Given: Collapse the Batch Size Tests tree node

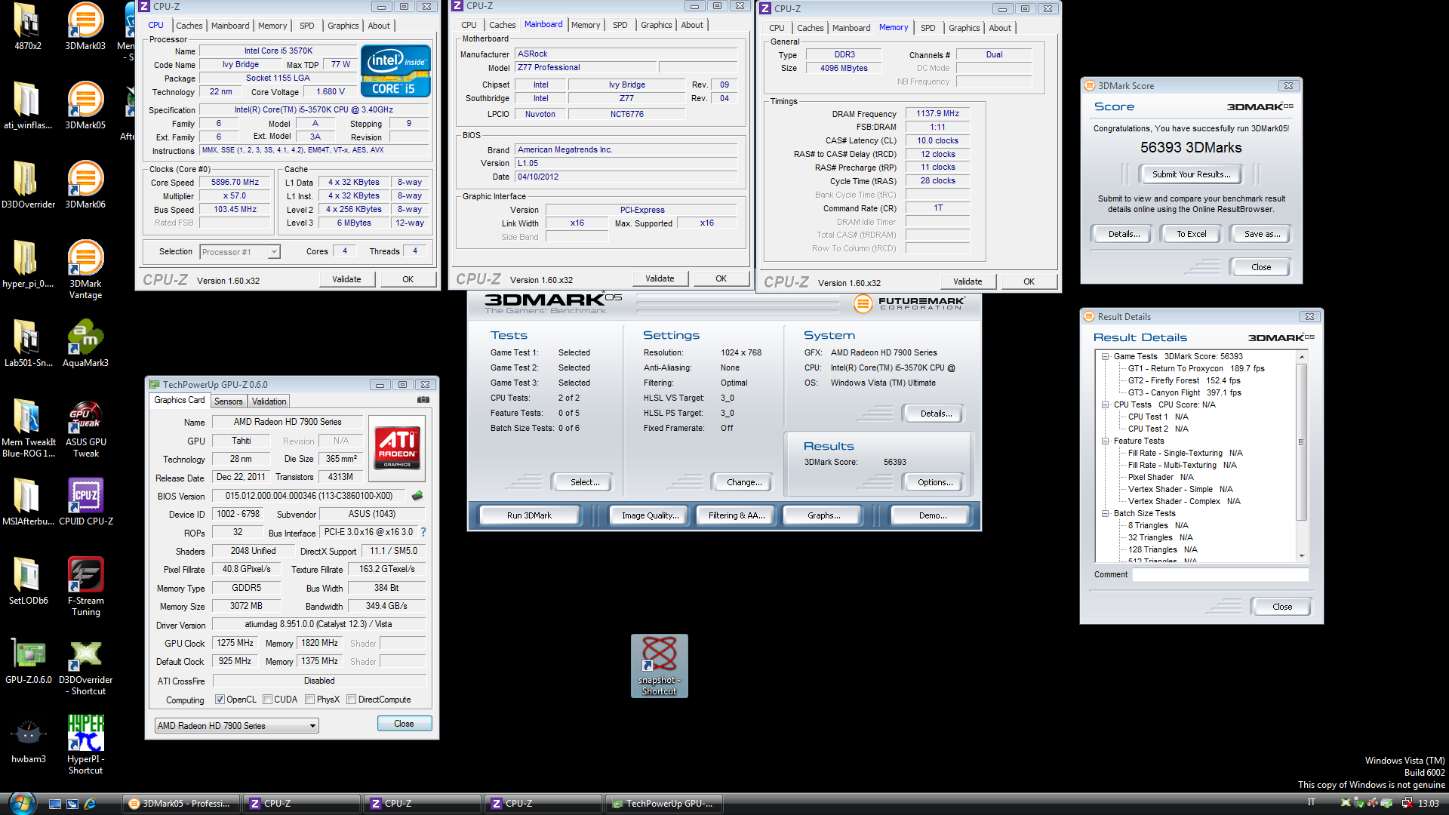Looking at the screenshot, I should click(x=1105, y=513).
